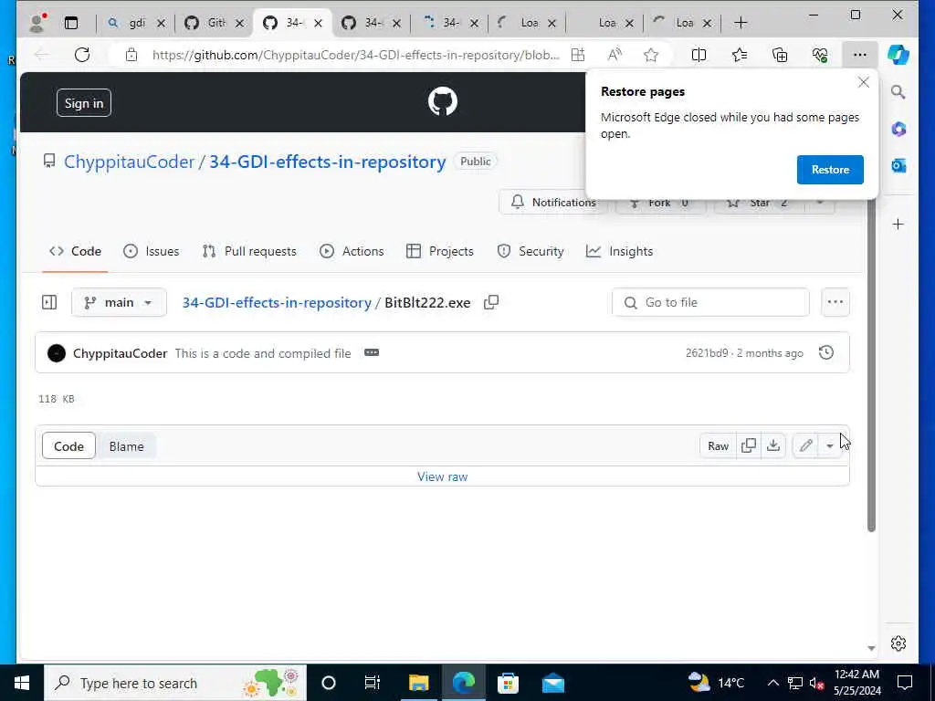Expand the file tree panel icon
Image resolution: width=935 pixels, height=701 pixels.
pos(49,302)
